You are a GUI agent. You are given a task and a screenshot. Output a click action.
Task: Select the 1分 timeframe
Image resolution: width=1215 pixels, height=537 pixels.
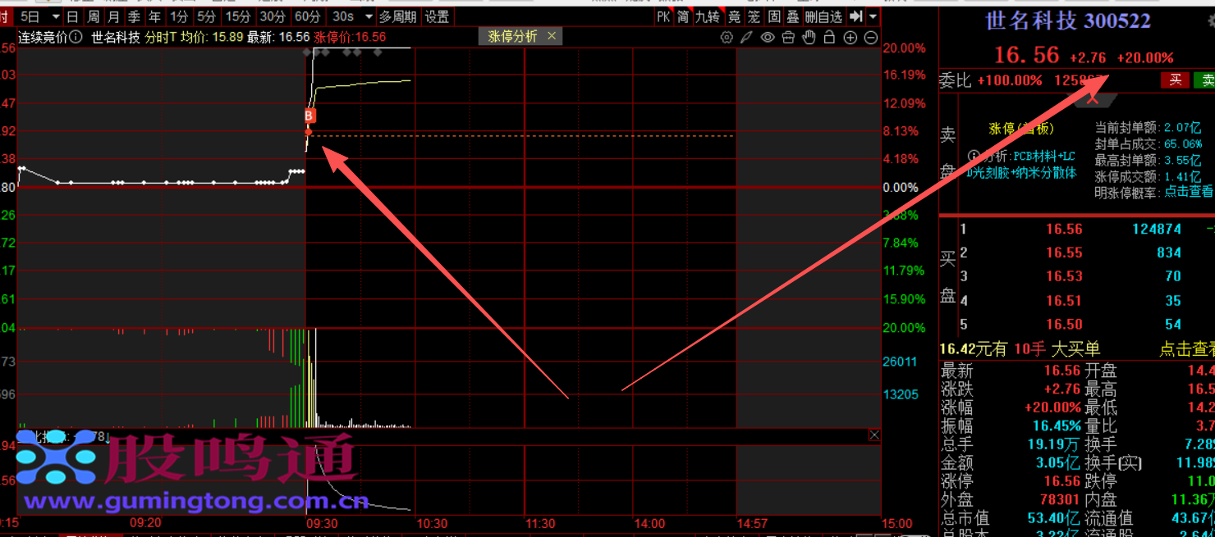pyautogui.click(x=179, y=16)
